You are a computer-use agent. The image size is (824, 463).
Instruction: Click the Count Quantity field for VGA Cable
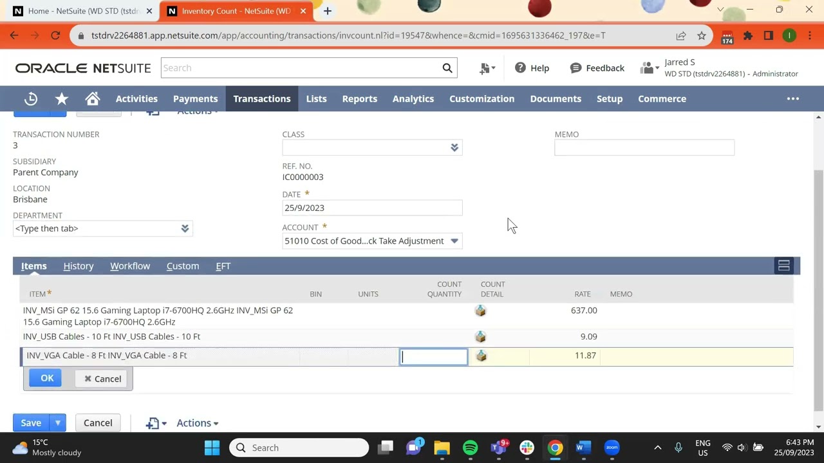434,357
